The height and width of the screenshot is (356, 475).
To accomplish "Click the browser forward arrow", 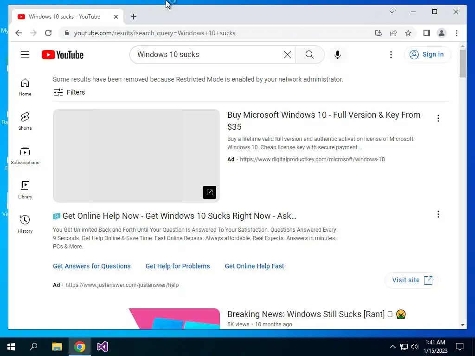I will (x=33, y=33).
